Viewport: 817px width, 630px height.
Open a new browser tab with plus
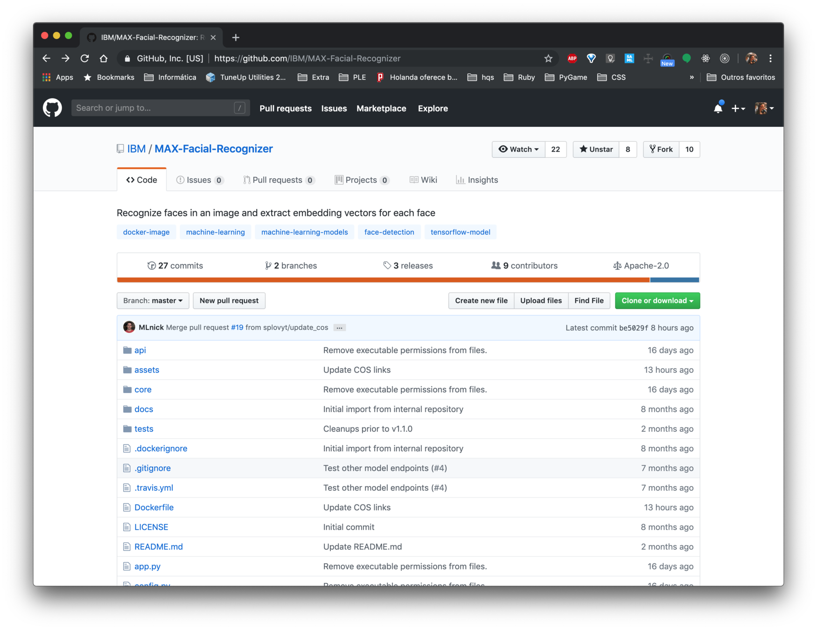236,37
